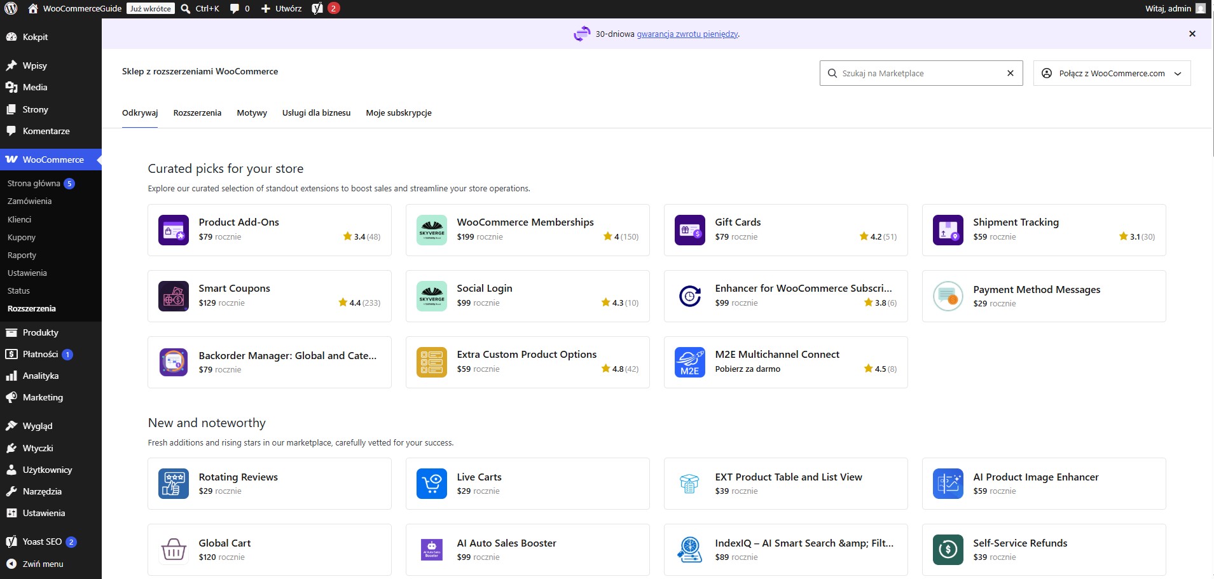Screen dimensions: 1214x579
Task: Focus the Szukaj na Marketplace search field
Action: (x=920, y=73)
